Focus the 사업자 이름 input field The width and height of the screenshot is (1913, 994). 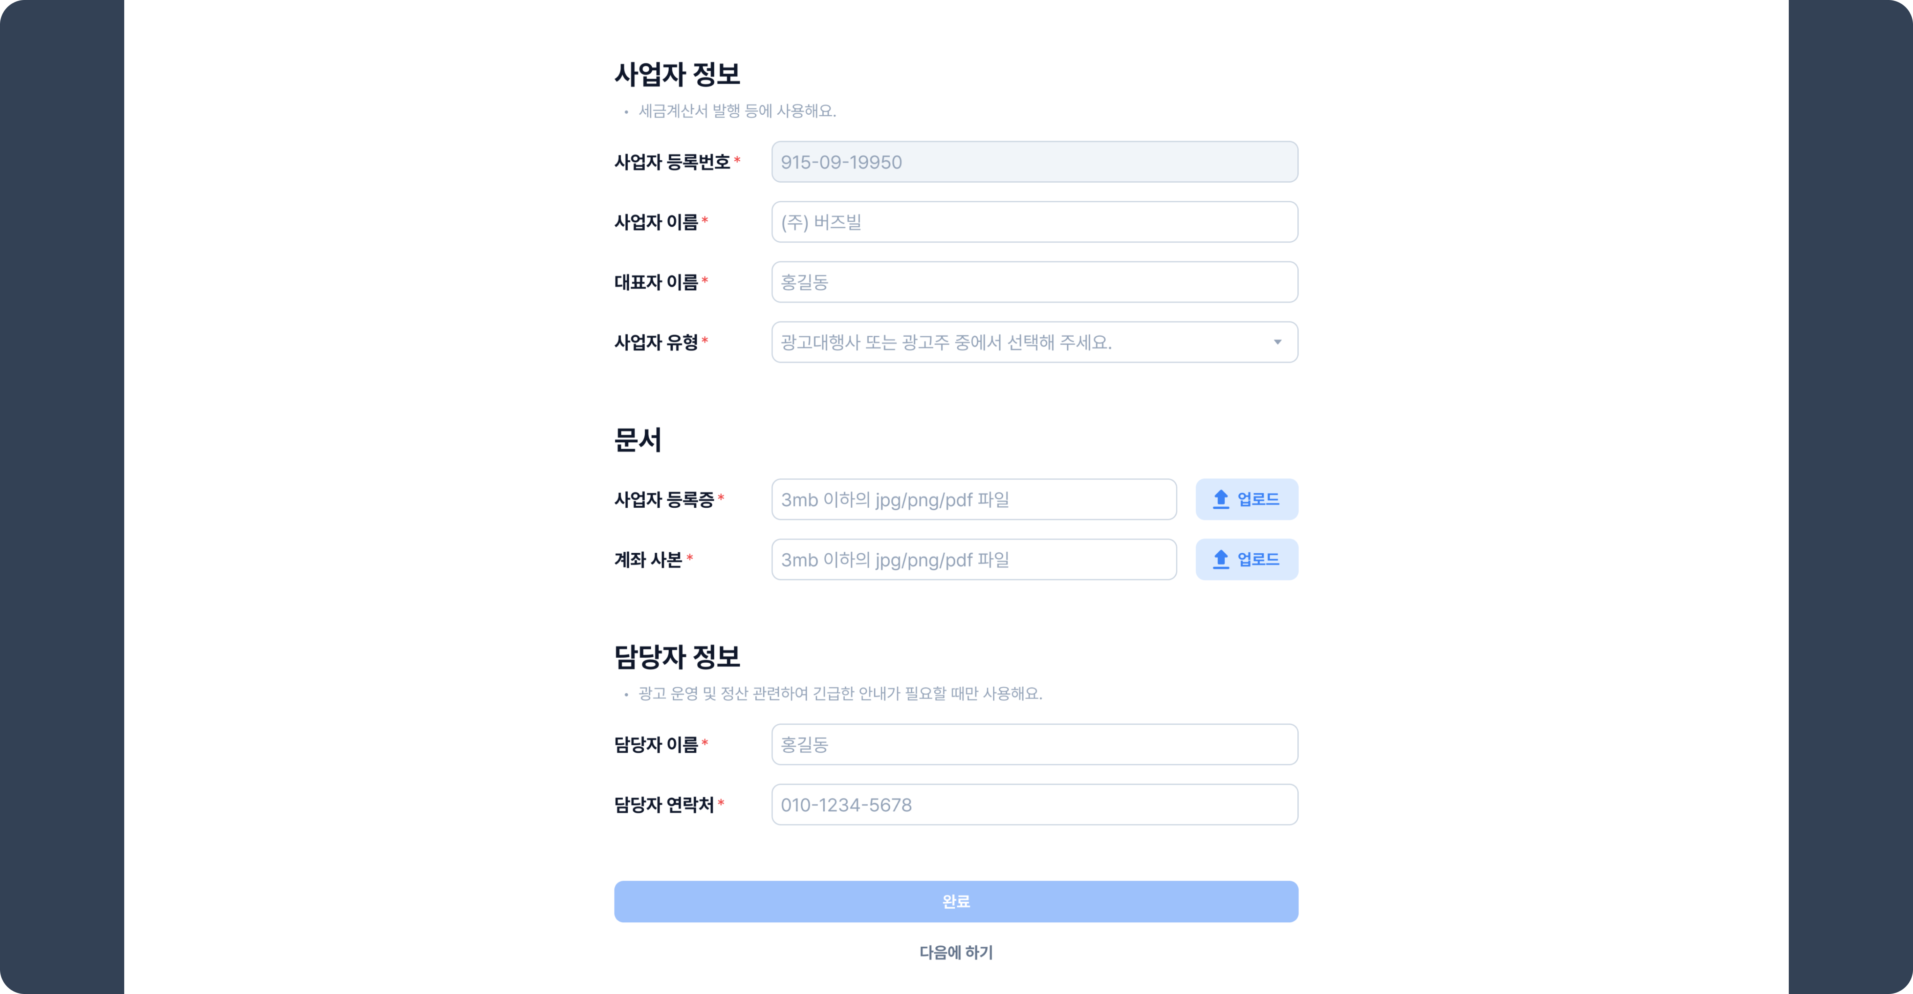coord(1034,222)
